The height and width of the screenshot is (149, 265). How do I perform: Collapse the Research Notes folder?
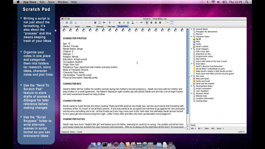(x=192, y=93)
